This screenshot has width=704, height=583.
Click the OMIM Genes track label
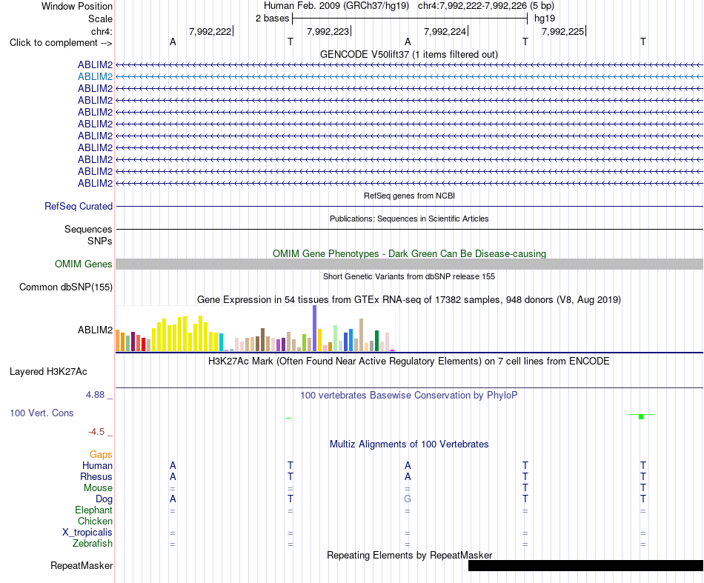(x=84, y=264)
